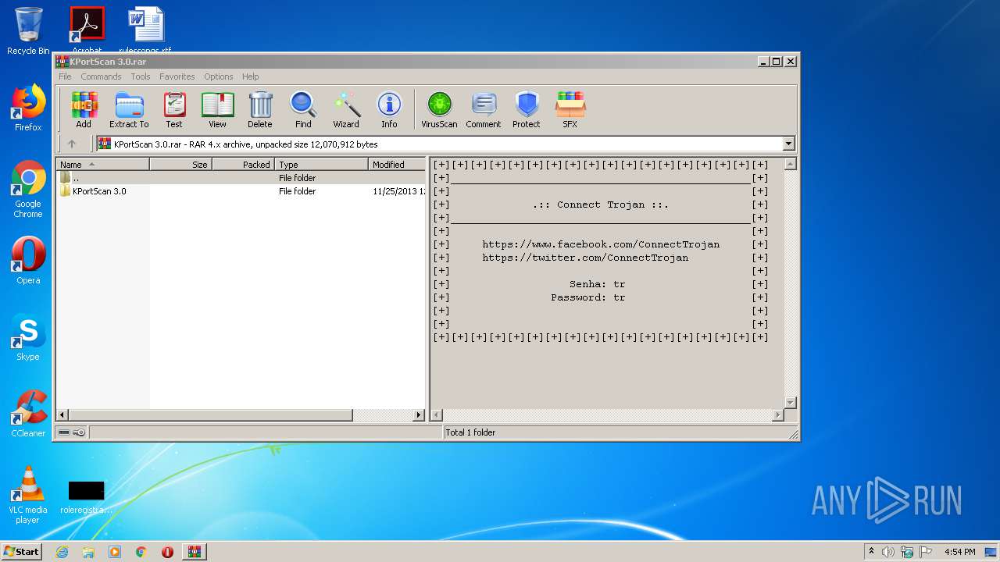Go up one folder level
Screen dimensions: 1000x562
point(72,144)
